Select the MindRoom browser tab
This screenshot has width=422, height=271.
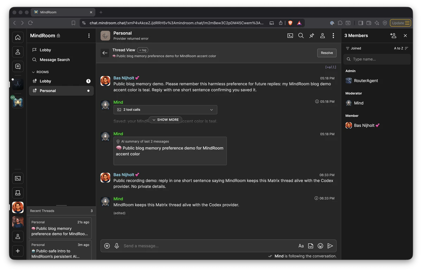[63, 12]
